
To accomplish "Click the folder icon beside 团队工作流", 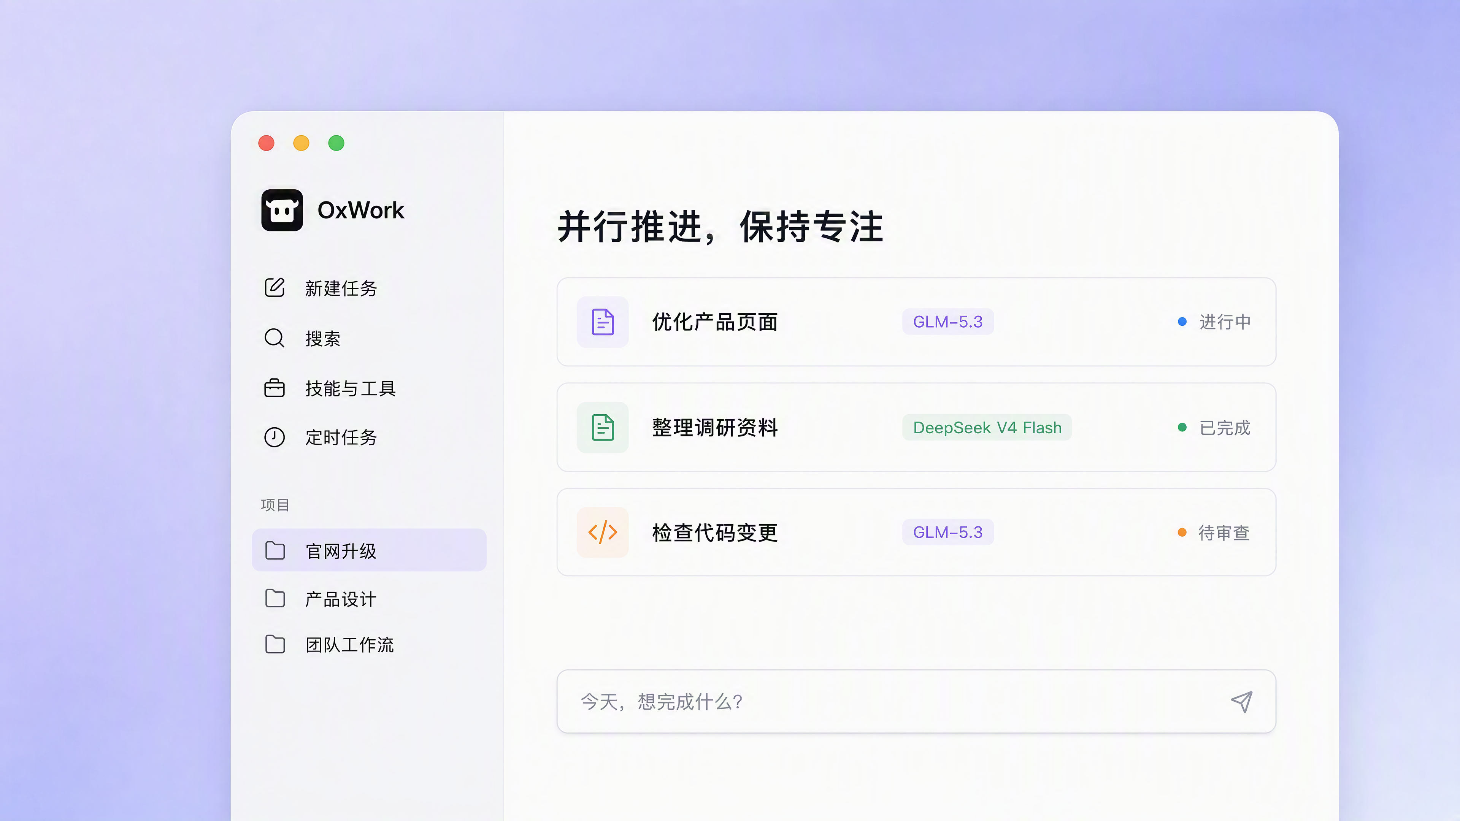I will (275, 644).
